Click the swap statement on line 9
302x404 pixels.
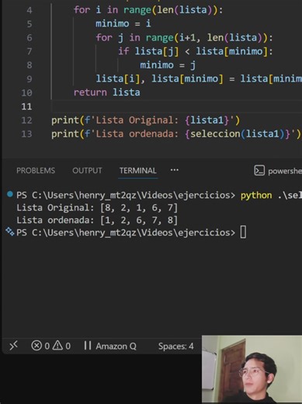[x=199, y=78]
